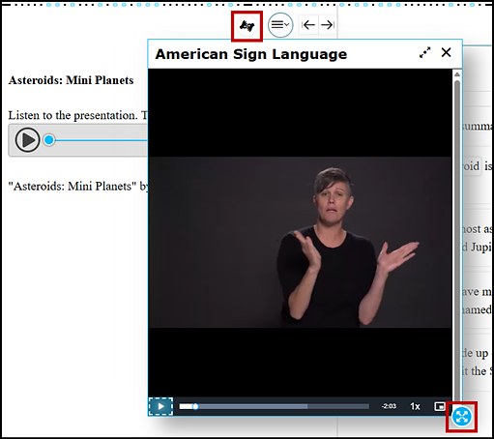The image size is (494, 439).
Task: Play the ASL video
Action: coord(160,406)
